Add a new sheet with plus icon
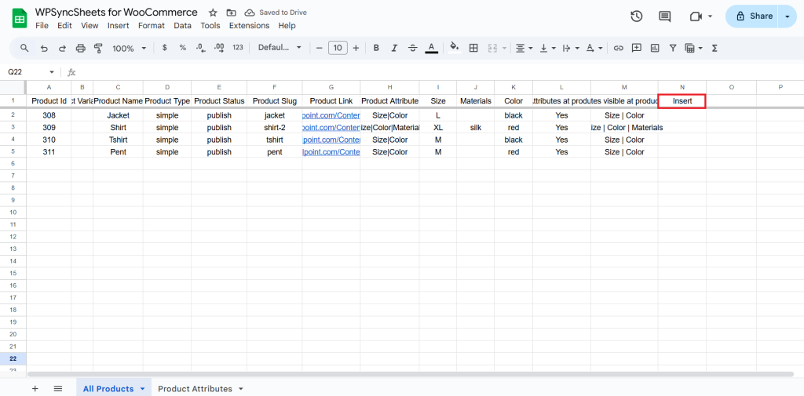804x396 pixels. pyautogui.click(x=35, y=388)
